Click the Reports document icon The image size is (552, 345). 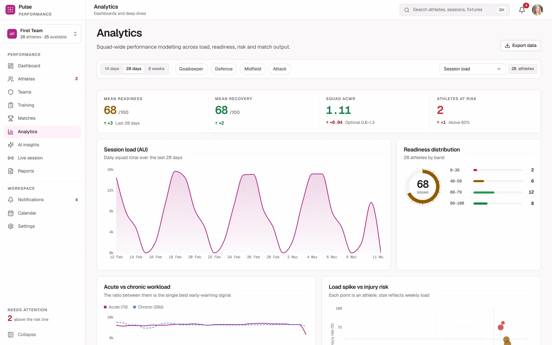pyautogui.click(x=11, y=171)
